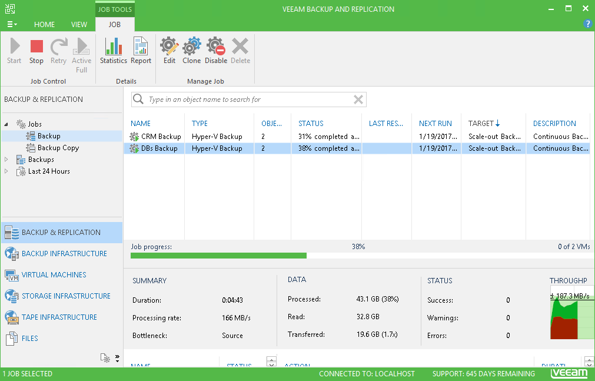Sort by the Type column
The height and width of the screenshot is (381, 595).
pyautogui.click(x=200, y=124)
